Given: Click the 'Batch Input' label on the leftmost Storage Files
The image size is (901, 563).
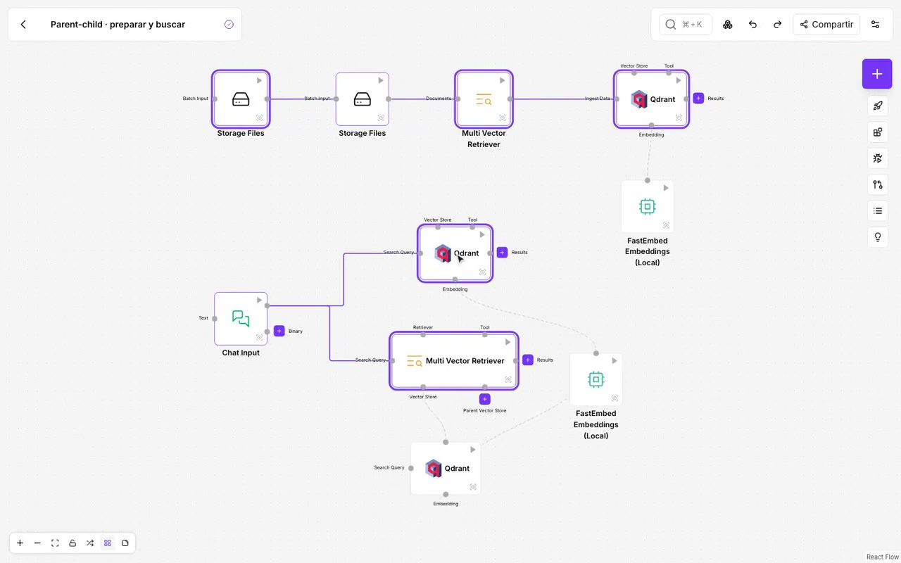Looking at the screenshot, I should pos(196,99).
